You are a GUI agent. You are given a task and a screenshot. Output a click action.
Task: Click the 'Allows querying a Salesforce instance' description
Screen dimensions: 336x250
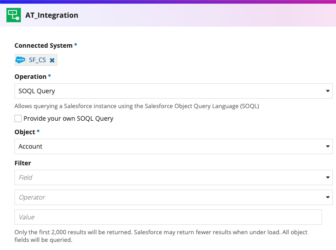pos(137,106)
